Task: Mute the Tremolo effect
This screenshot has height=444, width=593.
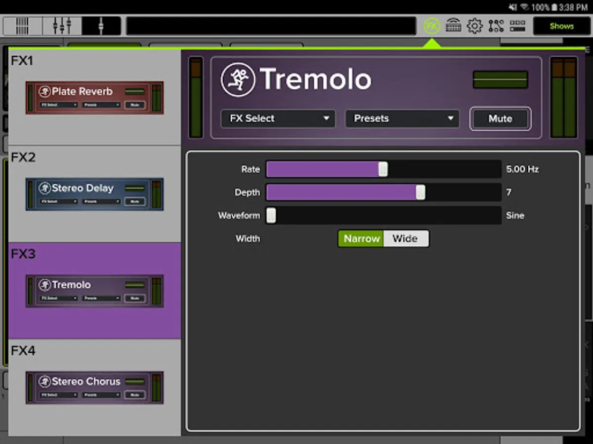Action: tap(500, 119)
